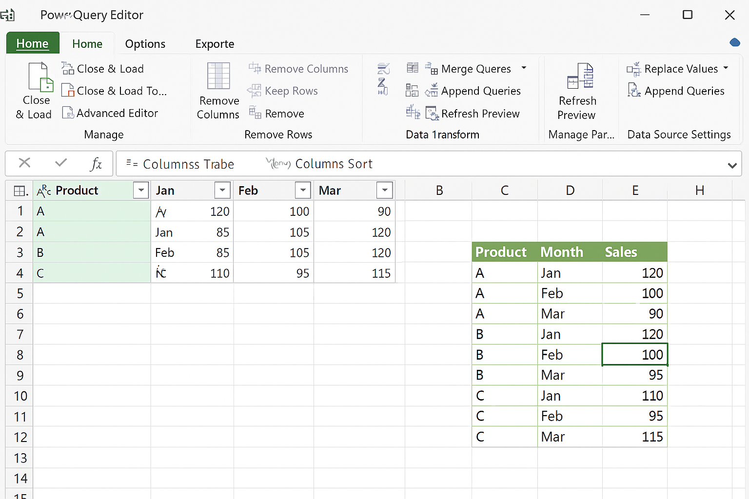Open the Feb column filter dropdown
Image resolution: width=749 pixels, height=499 pixels.
coord(303,190)
